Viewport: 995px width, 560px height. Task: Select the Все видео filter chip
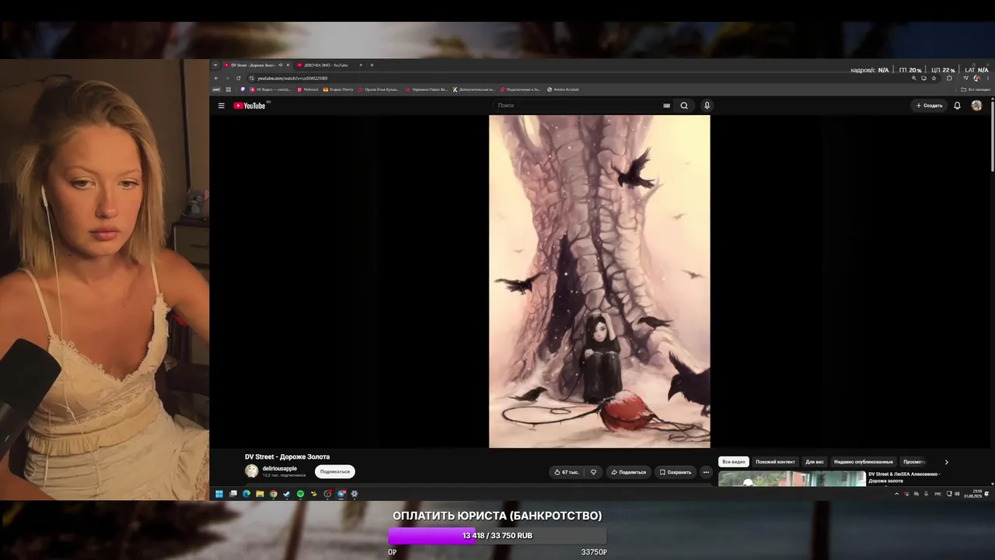click(x=734, y=462)
